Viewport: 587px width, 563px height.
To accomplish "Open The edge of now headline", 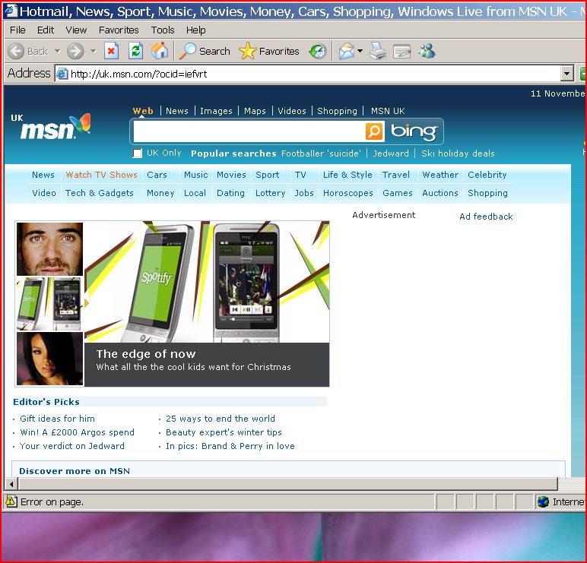I will point(146,354).
